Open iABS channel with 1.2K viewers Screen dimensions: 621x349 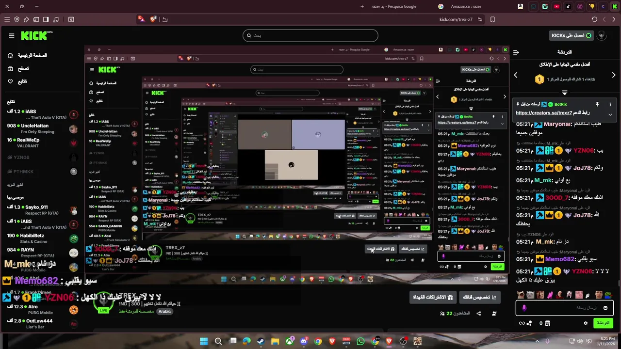(42, 114)
